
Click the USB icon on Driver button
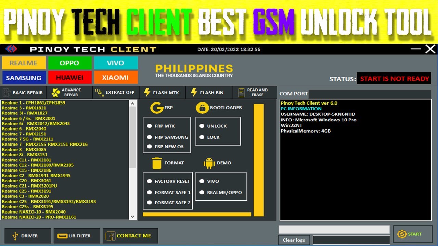pos(15,236)
